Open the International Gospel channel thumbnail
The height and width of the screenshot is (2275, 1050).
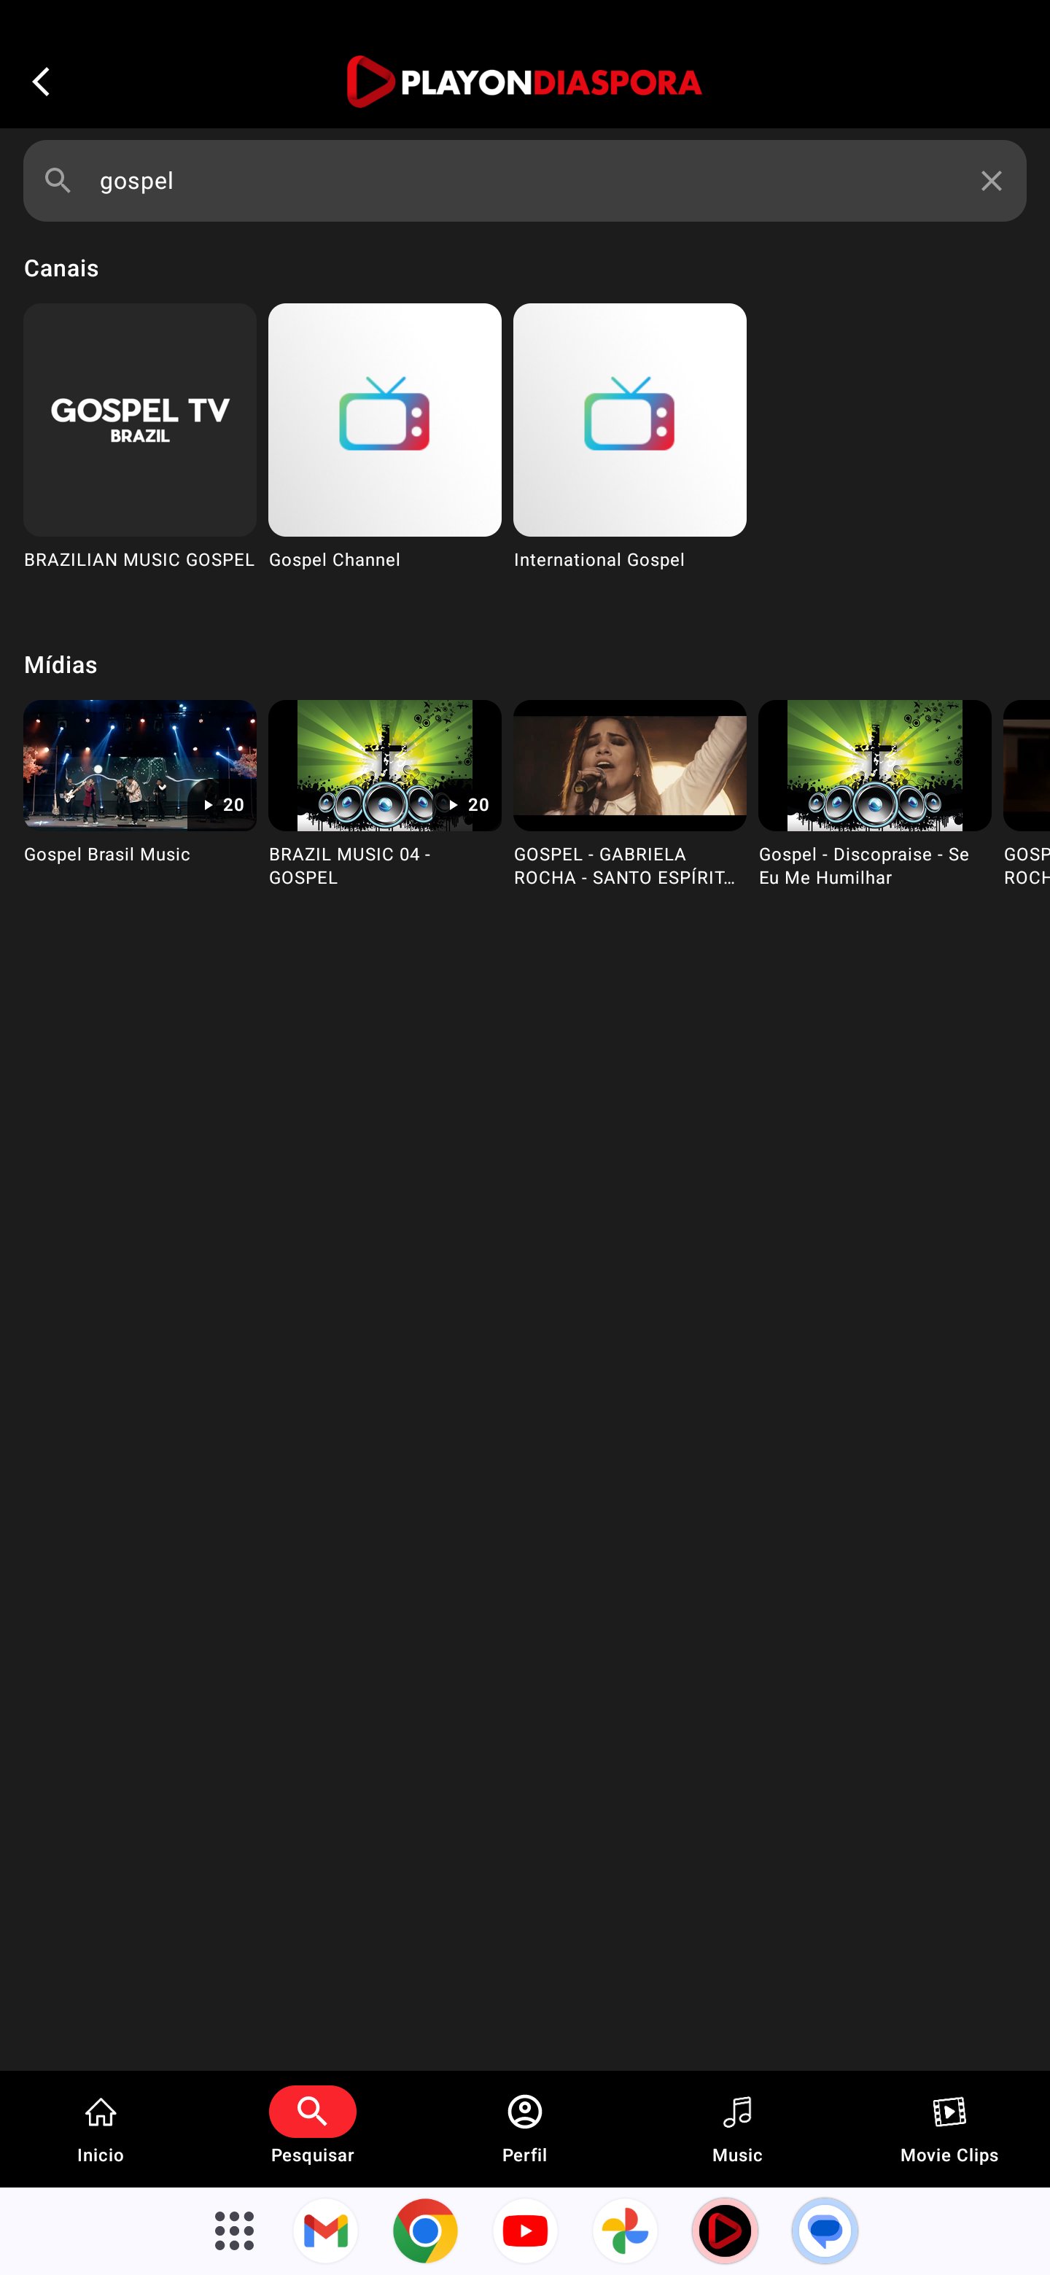[630, 419]
